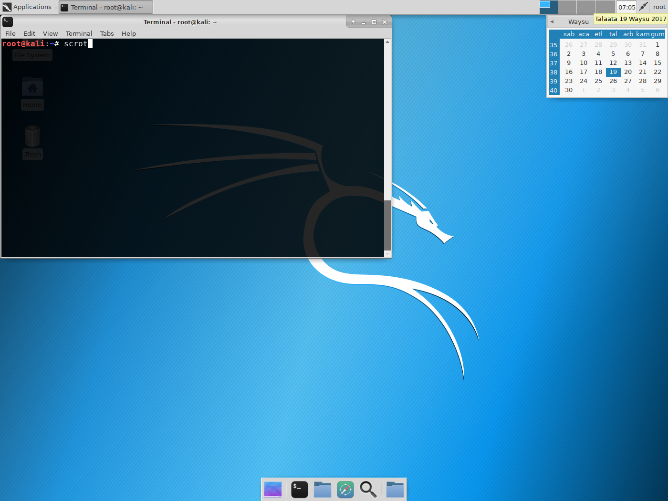This screenshot has height=501, width=668.
Task: Click the Terminal taskbar window button
Action: (106, 7)
